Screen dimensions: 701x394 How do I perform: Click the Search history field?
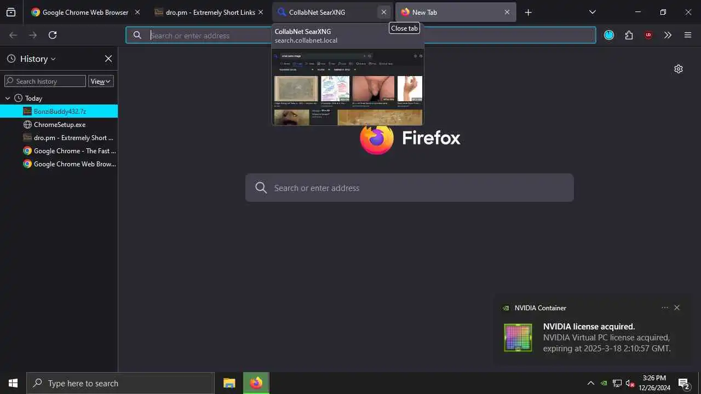pyautogui.click(x=45, y=81)
